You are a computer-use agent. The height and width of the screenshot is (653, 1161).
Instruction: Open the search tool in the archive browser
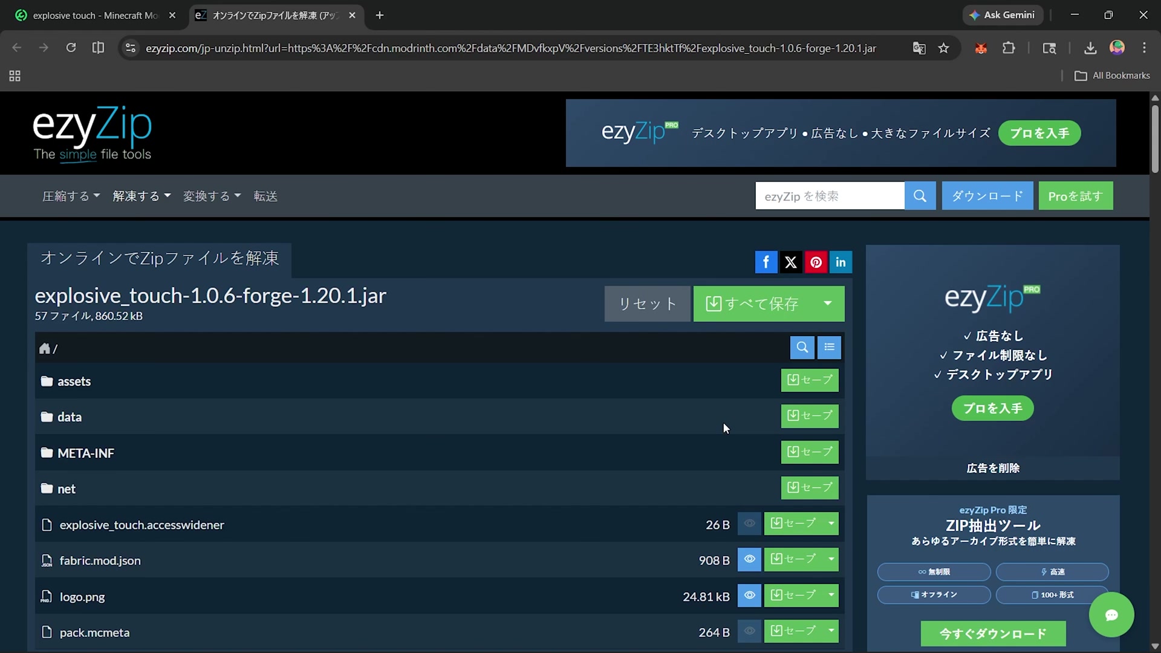(x=802, y=348)
